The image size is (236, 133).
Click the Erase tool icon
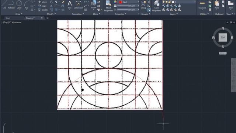tap(63, 2)
